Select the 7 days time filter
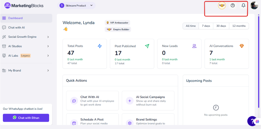 click(206, 26)
